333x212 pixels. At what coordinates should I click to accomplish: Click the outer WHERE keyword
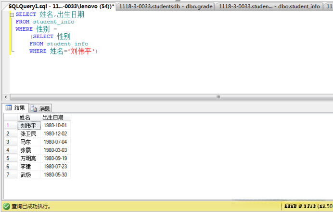click(x=24, y=29)
